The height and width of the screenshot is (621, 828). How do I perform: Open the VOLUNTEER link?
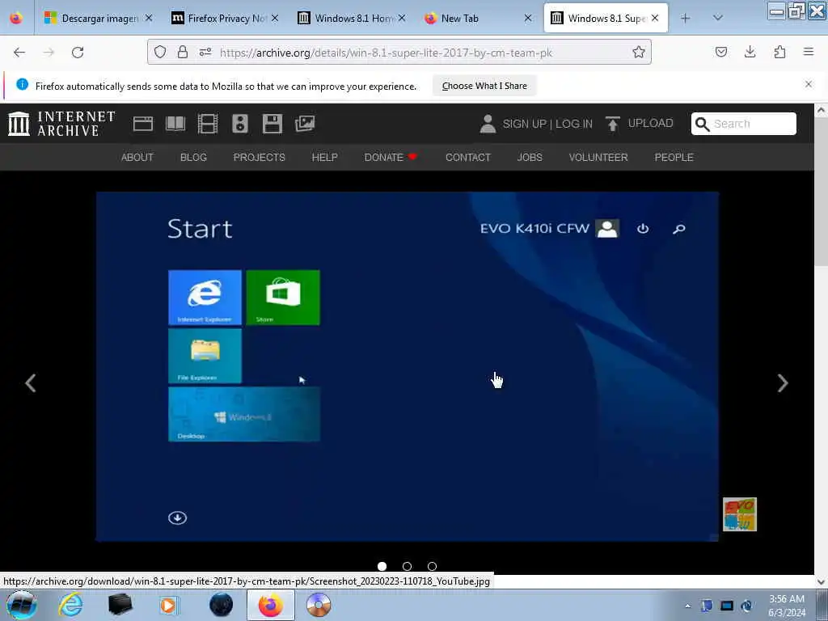click(598, 158)
